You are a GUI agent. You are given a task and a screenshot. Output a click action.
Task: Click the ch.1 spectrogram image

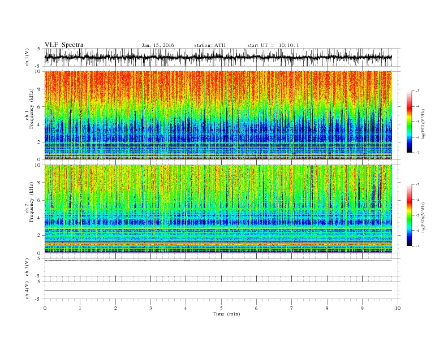(x=218, y=115)
